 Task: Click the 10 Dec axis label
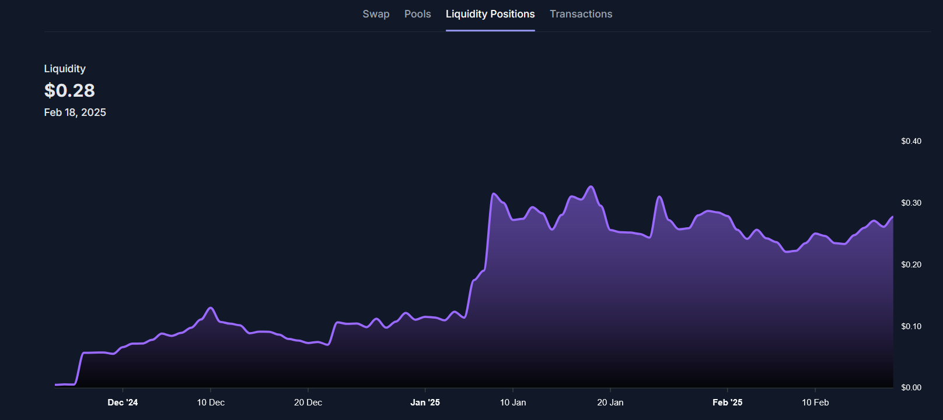point(211,403)
